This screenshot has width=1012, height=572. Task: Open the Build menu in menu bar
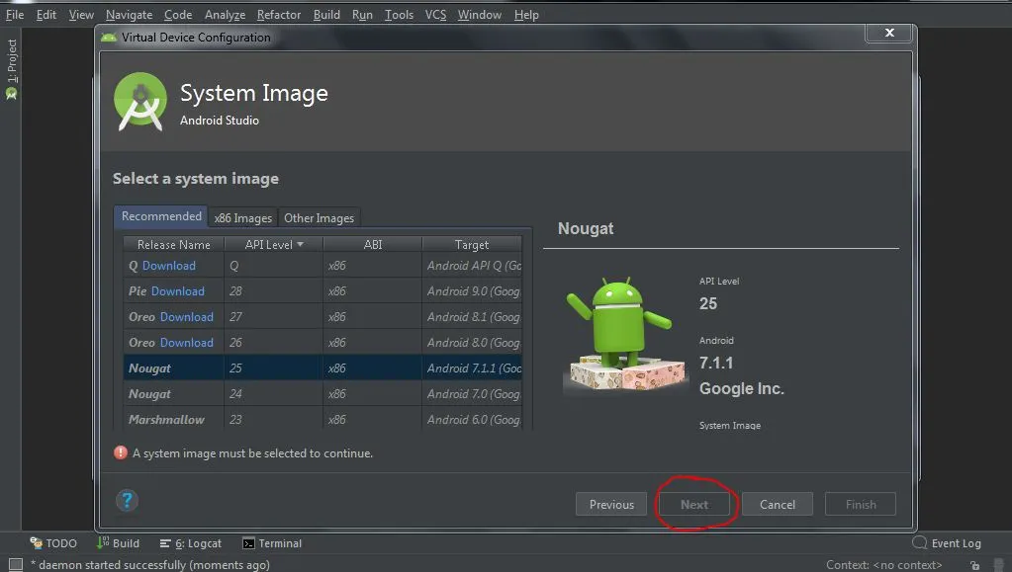[x=326, y=14]
